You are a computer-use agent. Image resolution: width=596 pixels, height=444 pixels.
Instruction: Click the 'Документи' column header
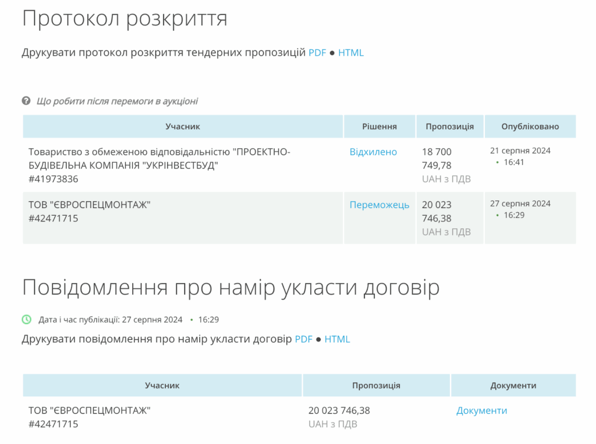[x=513, y=385]
